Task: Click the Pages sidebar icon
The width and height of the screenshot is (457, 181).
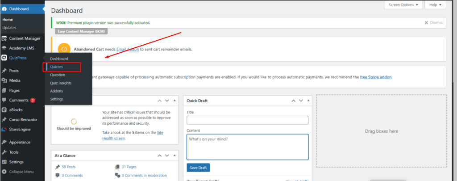Action: [4, 90]
